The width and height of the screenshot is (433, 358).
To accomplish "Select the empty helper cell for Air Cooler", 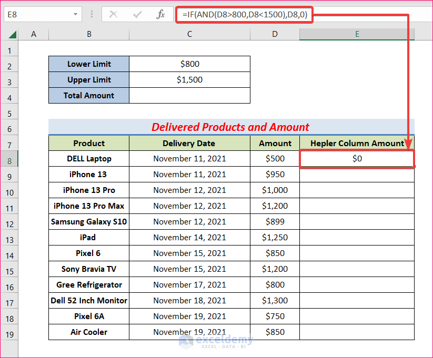I will click(x=357, y=332).
